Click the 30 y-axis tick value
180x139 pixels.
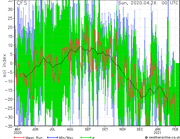pos(10,9)
